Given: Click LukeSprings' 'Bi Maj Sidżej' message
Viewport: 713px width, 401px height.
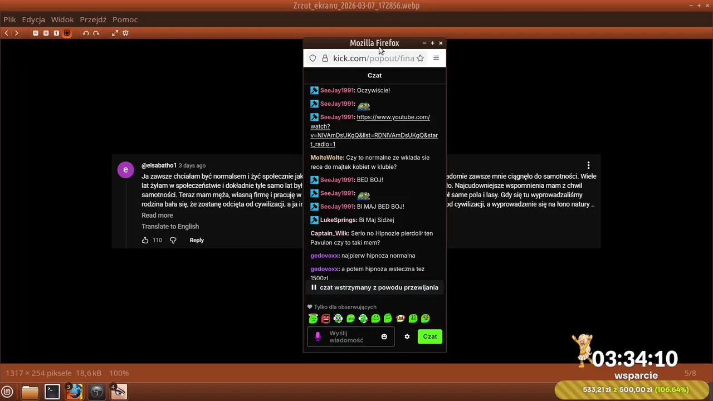Looking at the screenshot, I should click(377, 220).
